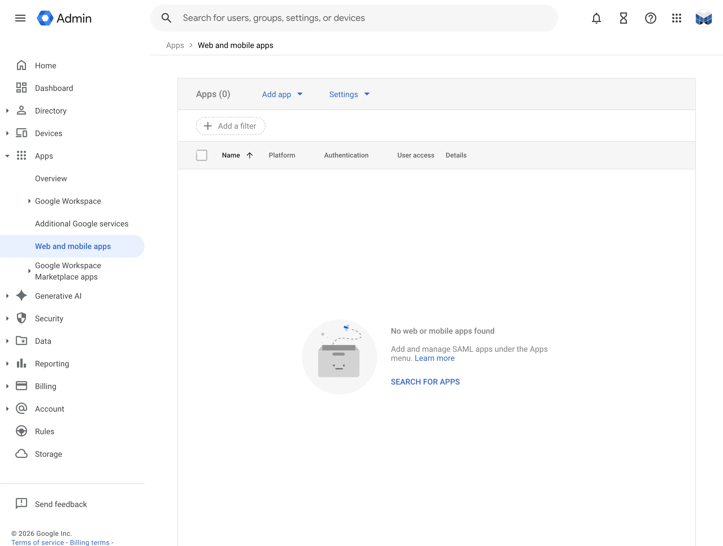
Task: Open the notifications bell
Action: point(596,18)
